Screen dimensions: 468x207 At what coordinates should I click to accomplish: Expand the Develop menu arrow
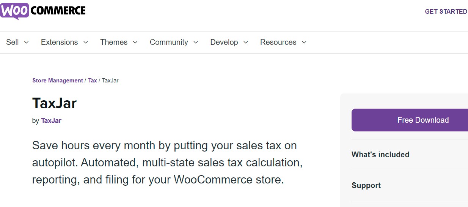click(245, 43)
